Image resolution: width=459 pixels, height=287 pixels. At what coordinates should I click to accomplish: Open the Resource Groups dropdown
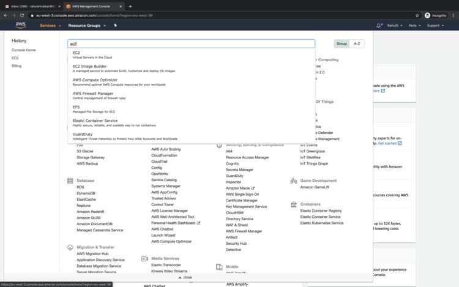86,26
